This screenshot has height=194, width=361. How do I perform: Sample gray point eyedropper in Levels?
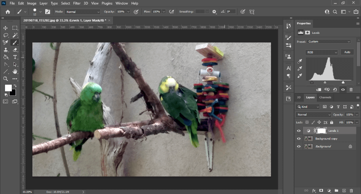[x=299, y=69]
